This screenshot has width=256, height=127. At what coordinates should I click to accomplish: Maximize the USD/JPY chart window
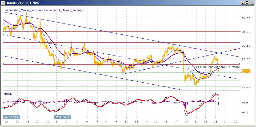pyautogui.click(x=247, y=3)
